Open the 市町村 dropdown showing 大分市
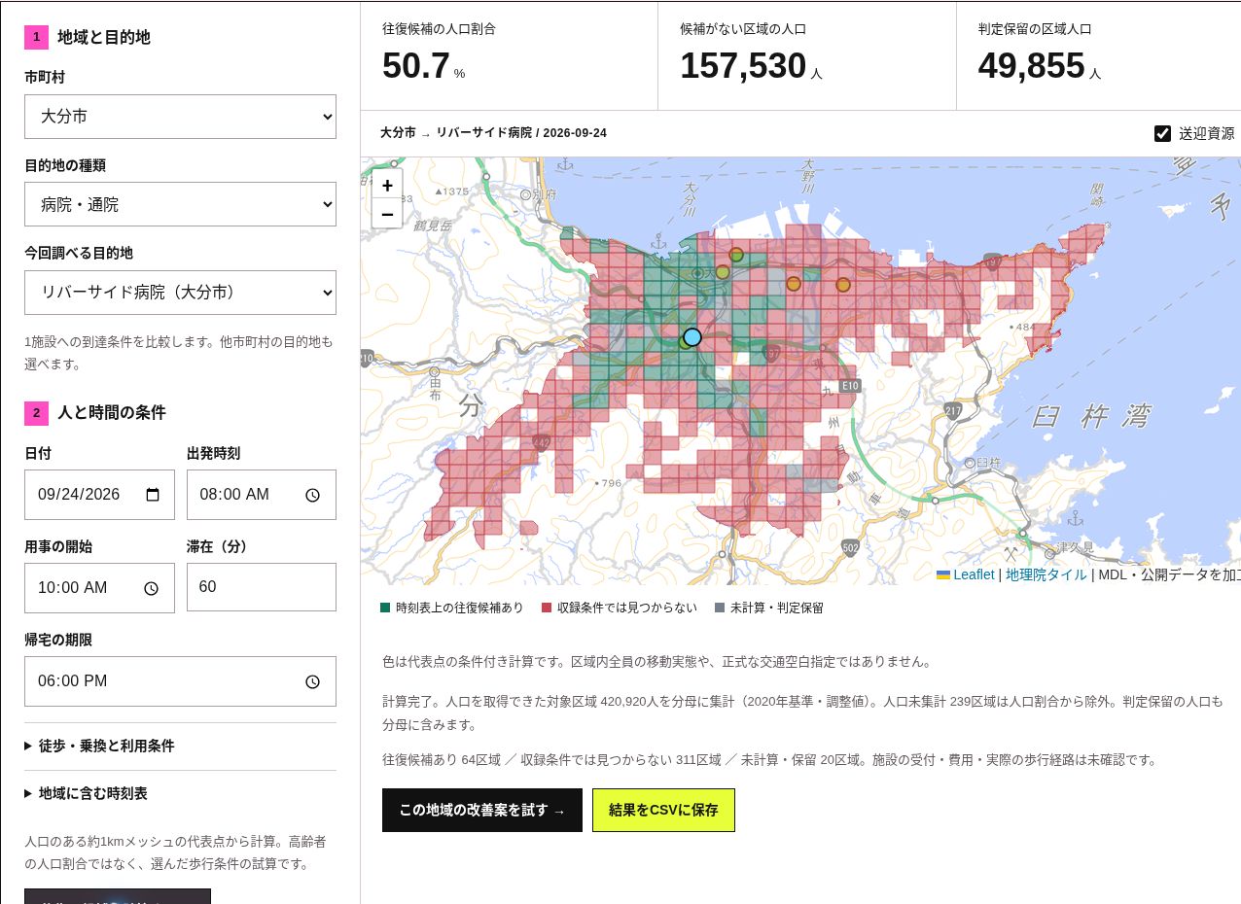This screenshot has width=1241, height=904. [x=180, y=117]
